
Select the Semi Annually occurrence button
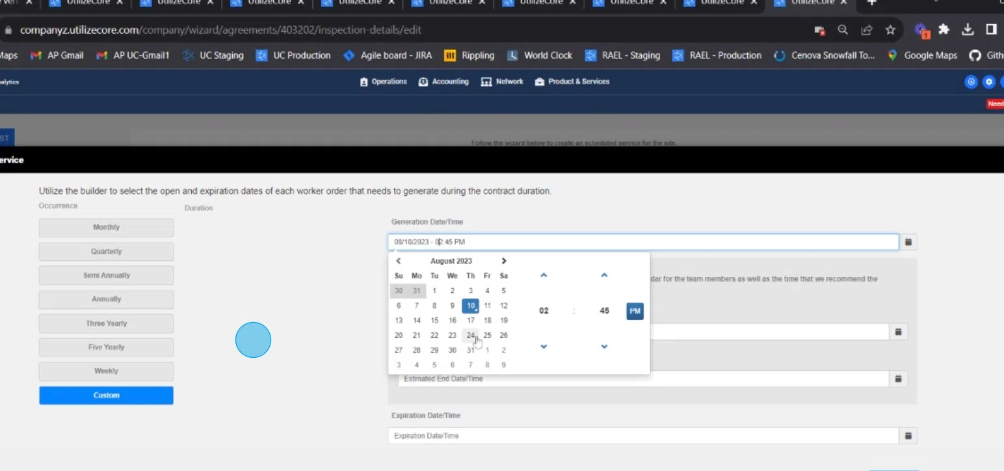click(106, 275)
